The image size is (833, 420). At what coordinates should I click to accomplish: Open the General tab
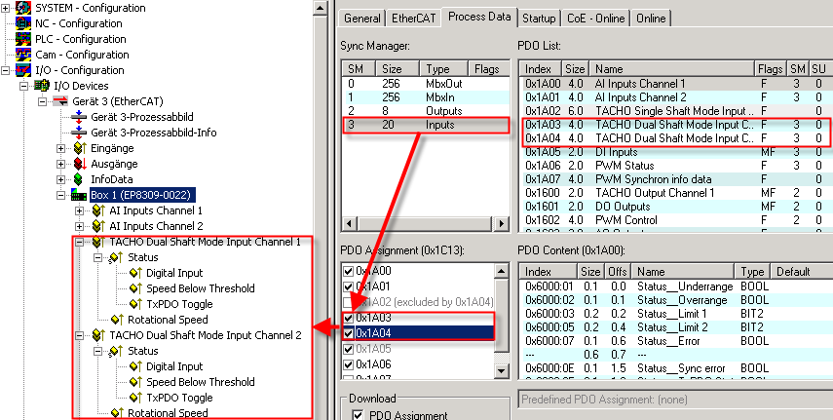pos(361,19)
